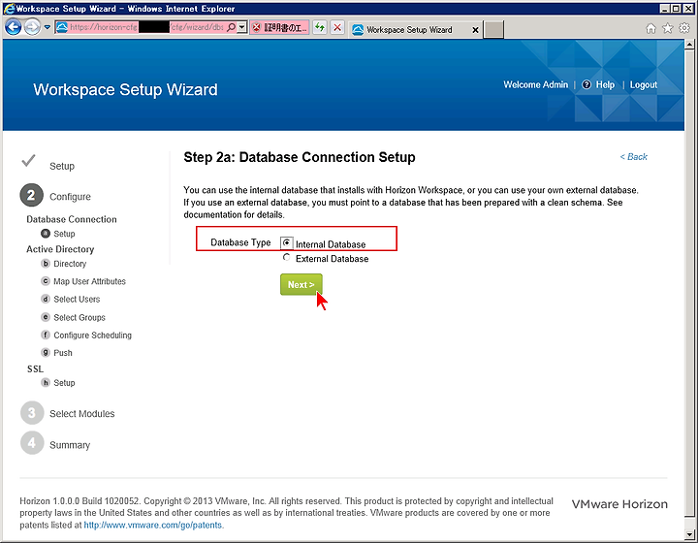This screenshot has height=543, width=698.
Task: Open a new blank tab
Action: (x=493, y=30)
